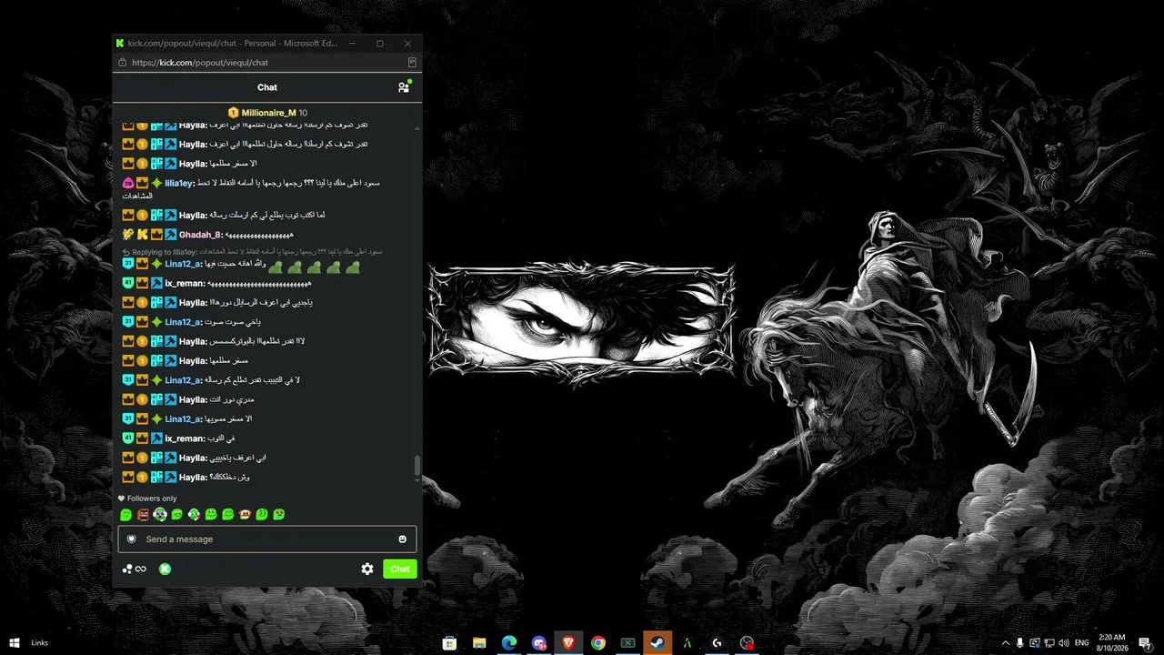Screen dimensions: 1164x655
Task: Click the pink 29 badge beside lilia1ey
Action: [128, 183]
